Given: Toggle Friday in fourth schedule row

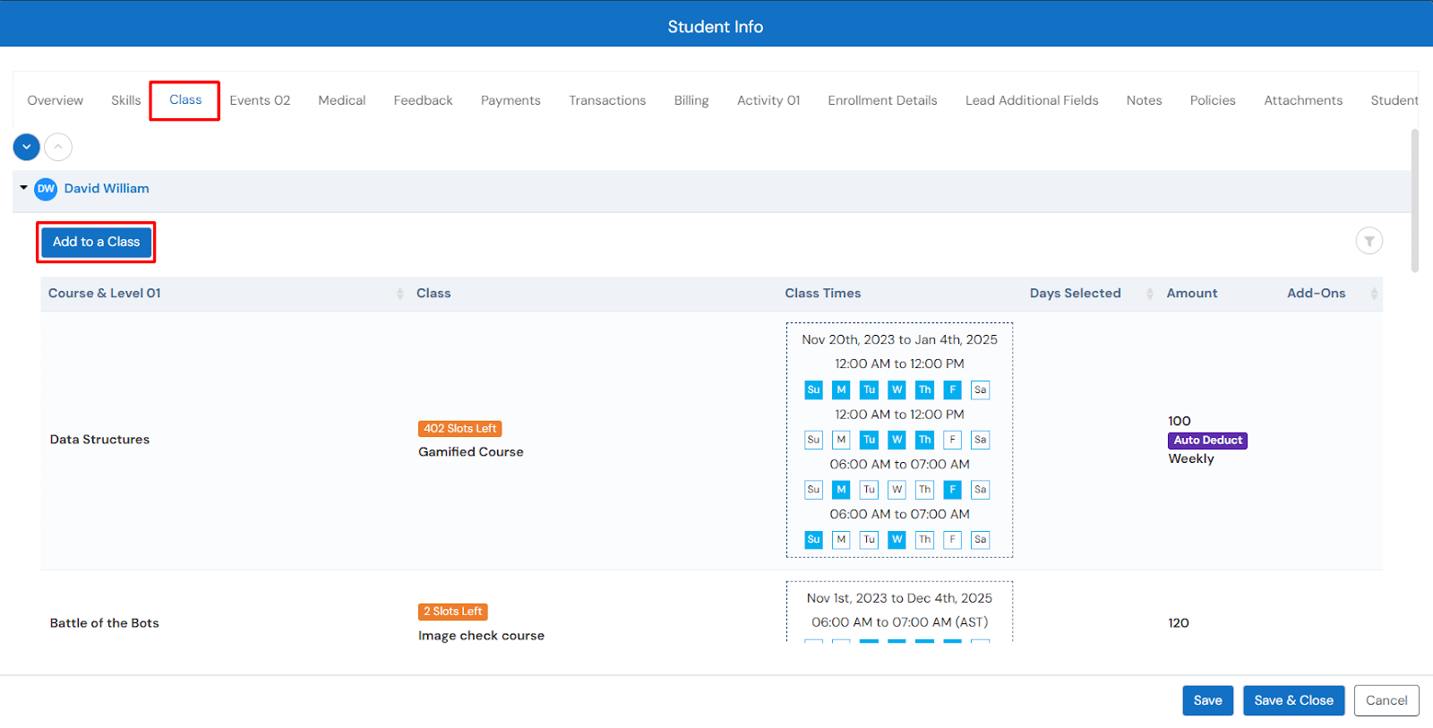Looking at the screenshot, I should pyautogui.click(x=952, y=540).
